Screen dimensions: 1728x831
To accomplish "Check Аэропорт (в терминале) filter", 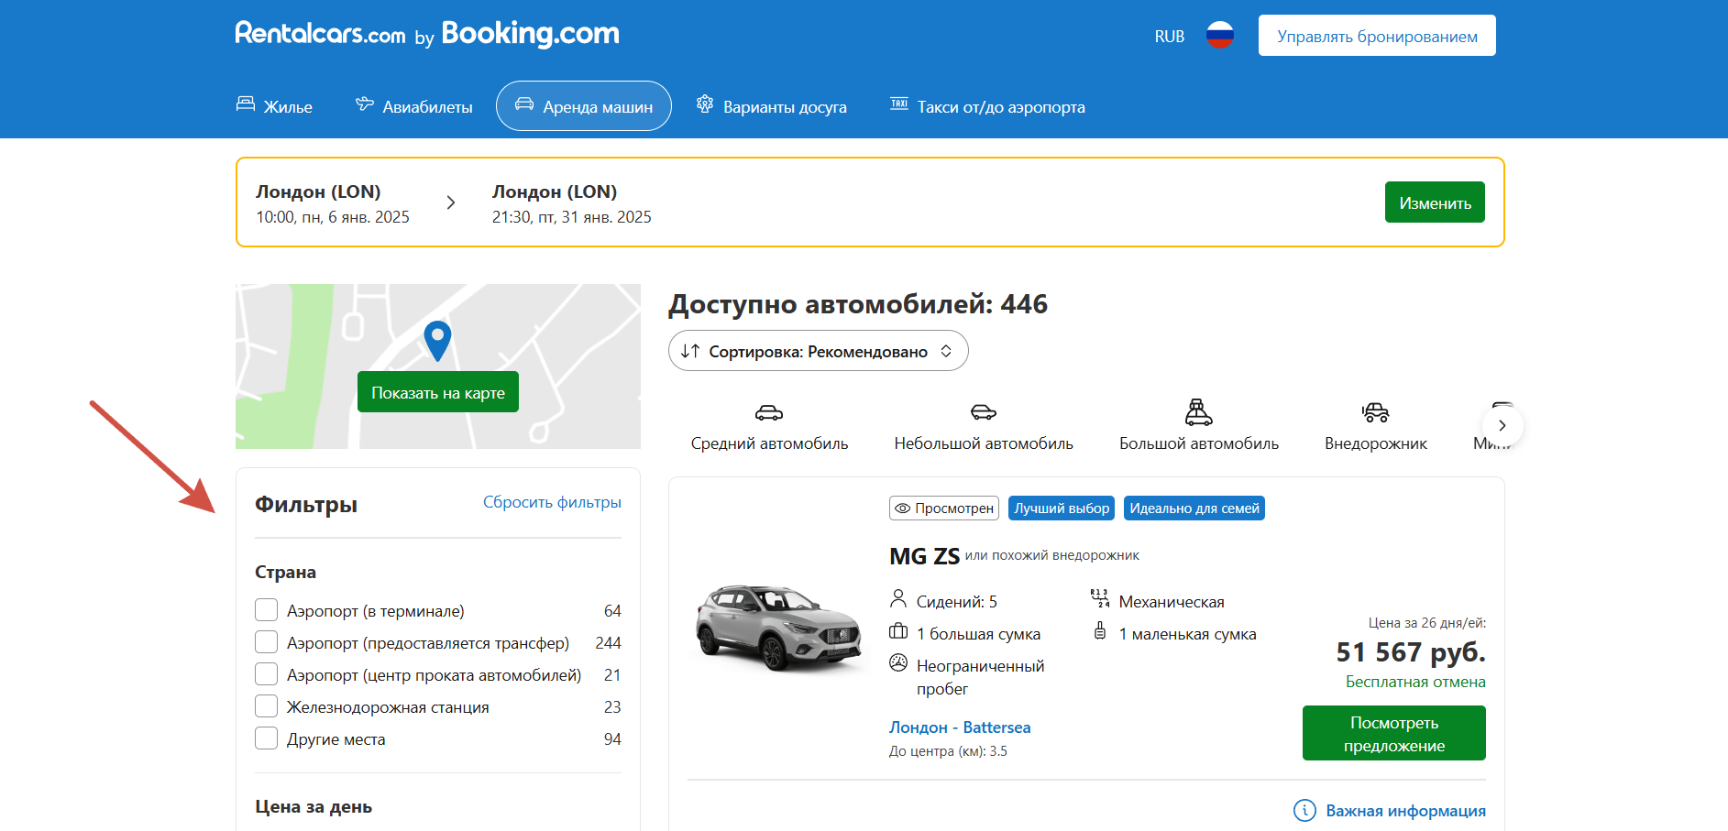I will [266, 610].
